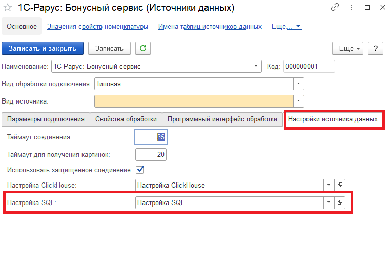Toggle 'Использовать защищенное соединение' checkbox
This screenshot has width=389, height=265.
pyautogui.click(x=140, y=170)
